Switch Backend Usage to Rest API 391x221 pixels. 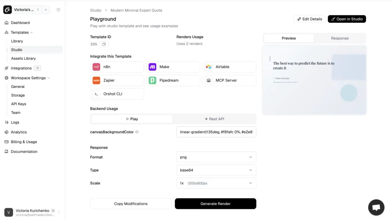(214, 119)
